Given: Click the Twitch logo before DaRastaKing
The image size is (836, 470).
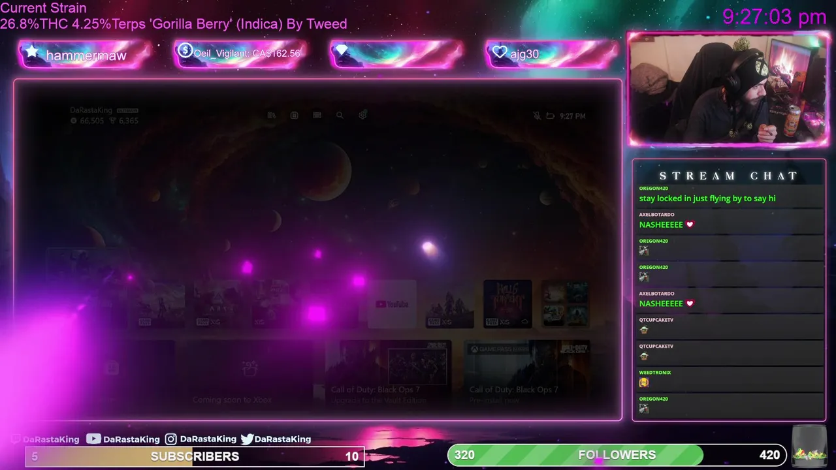Looking at the screenshot, I should 16,439.
